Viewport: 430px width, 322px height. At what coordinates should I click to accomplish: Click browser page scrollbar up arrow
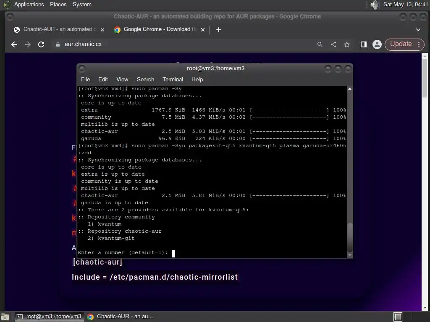(x=425, y=56)
